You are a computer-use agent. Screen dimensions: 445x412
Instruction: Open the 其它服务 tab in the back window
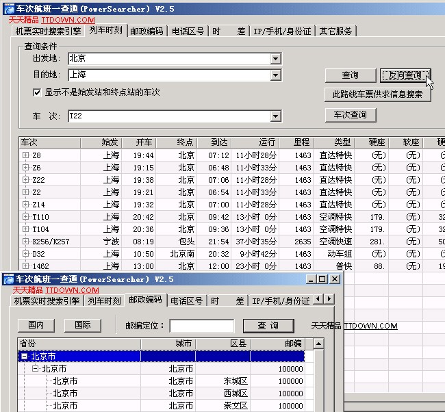tap(335, 31)
